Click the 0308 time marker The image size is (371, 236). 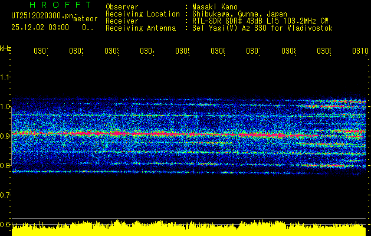(288, 51)
